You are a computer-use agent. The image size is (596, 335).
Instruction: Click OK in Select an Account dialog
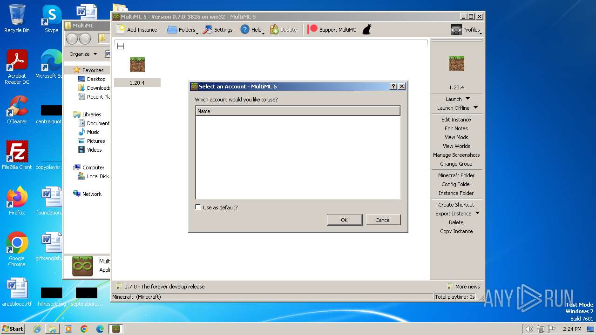345,220
